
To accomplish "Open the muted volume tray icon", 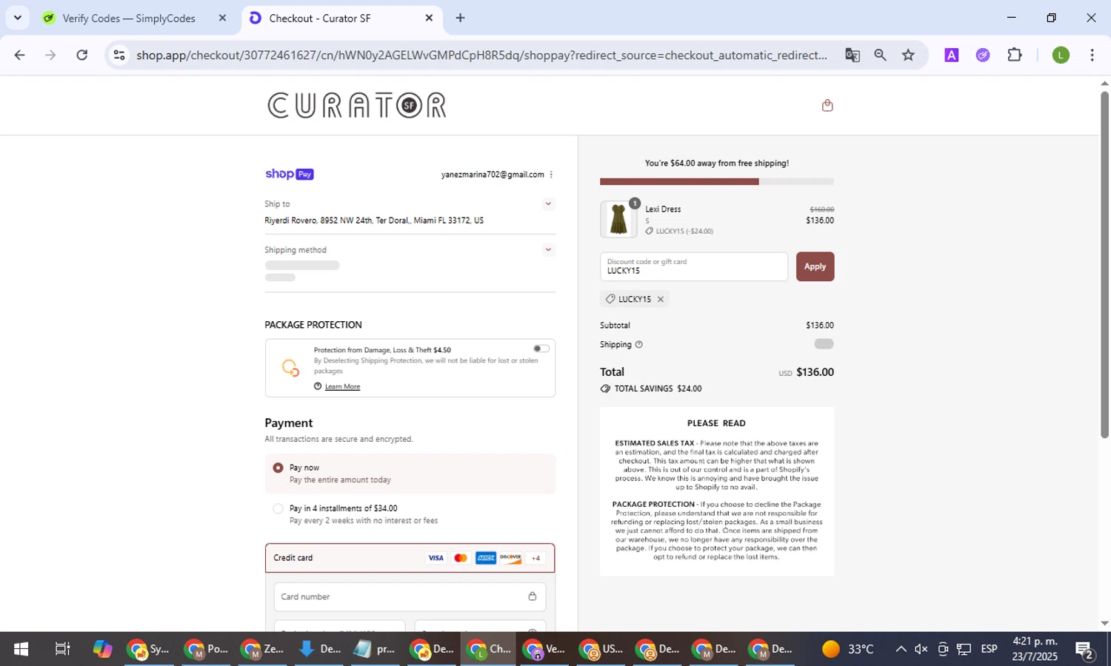I will pyautogui.click(x=921, y=649).
